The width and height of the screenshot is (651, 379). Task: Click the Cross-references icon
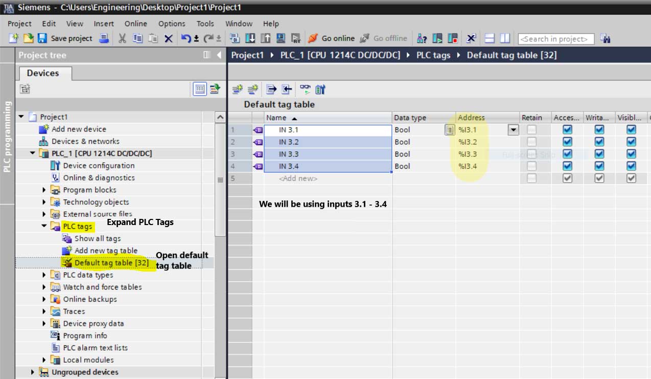(x=471, y=38)
